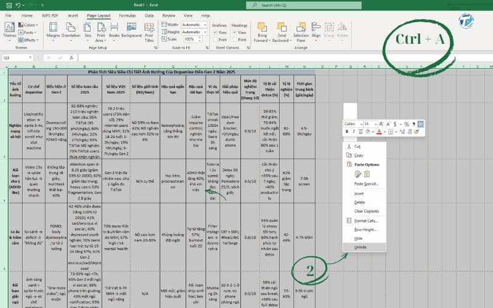This screenshot has height=308, width=493.
Task: Choose Row Height in context menu
Action: click(364, 229)
